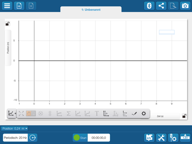This screenshot has height=144, width=192.
Task: Open the sensor hardware settings icon
Action: [x=173, y=138]
